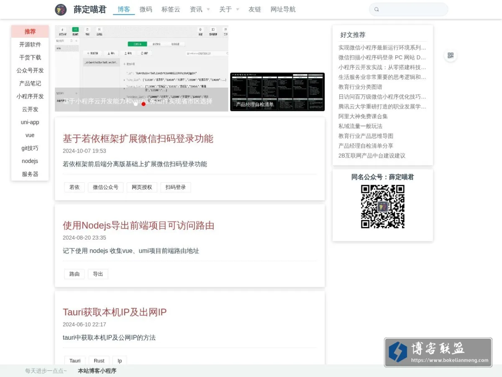Open article 使用Nodejs导出前端项目可访问路由
502x377 pixels.
(x=138, y=225)
